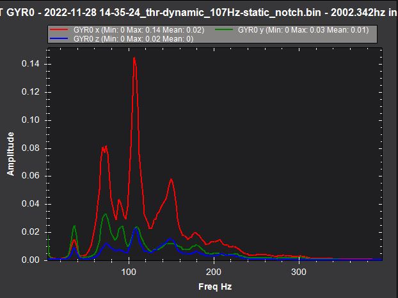Click the red GYR0 x legend line
The image size is (398, 298).
(x=59, y=29)
